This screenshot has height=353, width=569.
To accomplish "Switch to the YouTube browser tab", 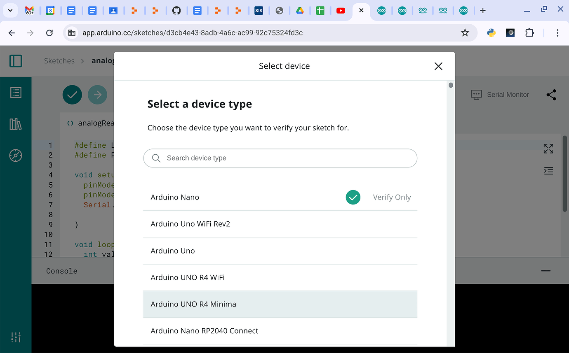I will [x=341, y=11].
